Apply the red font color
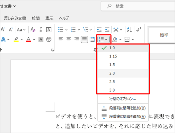175x133 pixels. click(28, 39)
